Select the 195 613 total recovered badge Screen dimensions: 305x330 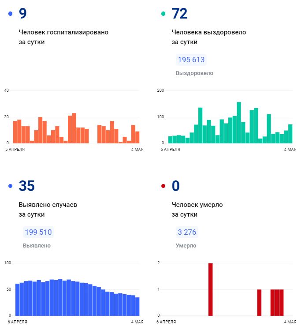[x=191, y=60]
